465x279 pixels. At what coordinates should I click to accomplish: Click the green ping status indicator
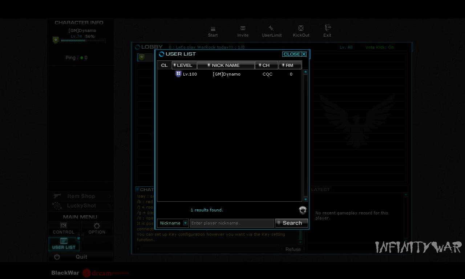82,58
